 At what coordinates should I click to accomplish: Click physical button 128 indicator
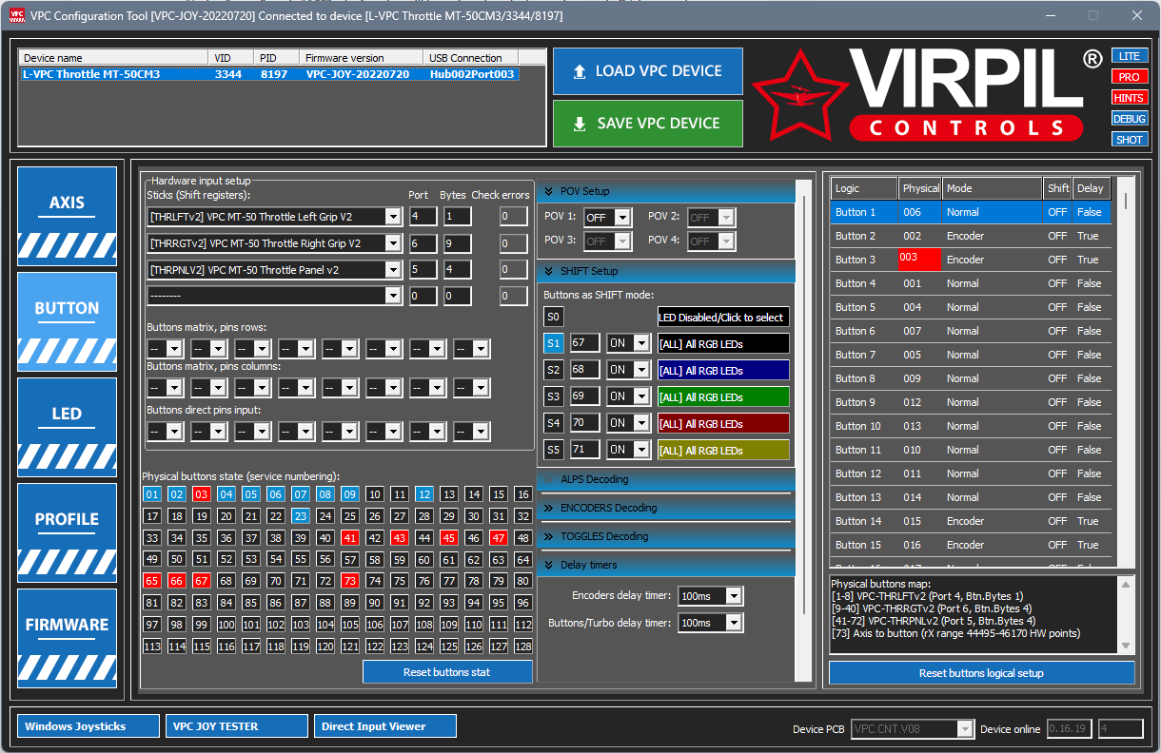click(x=523, y=647)
